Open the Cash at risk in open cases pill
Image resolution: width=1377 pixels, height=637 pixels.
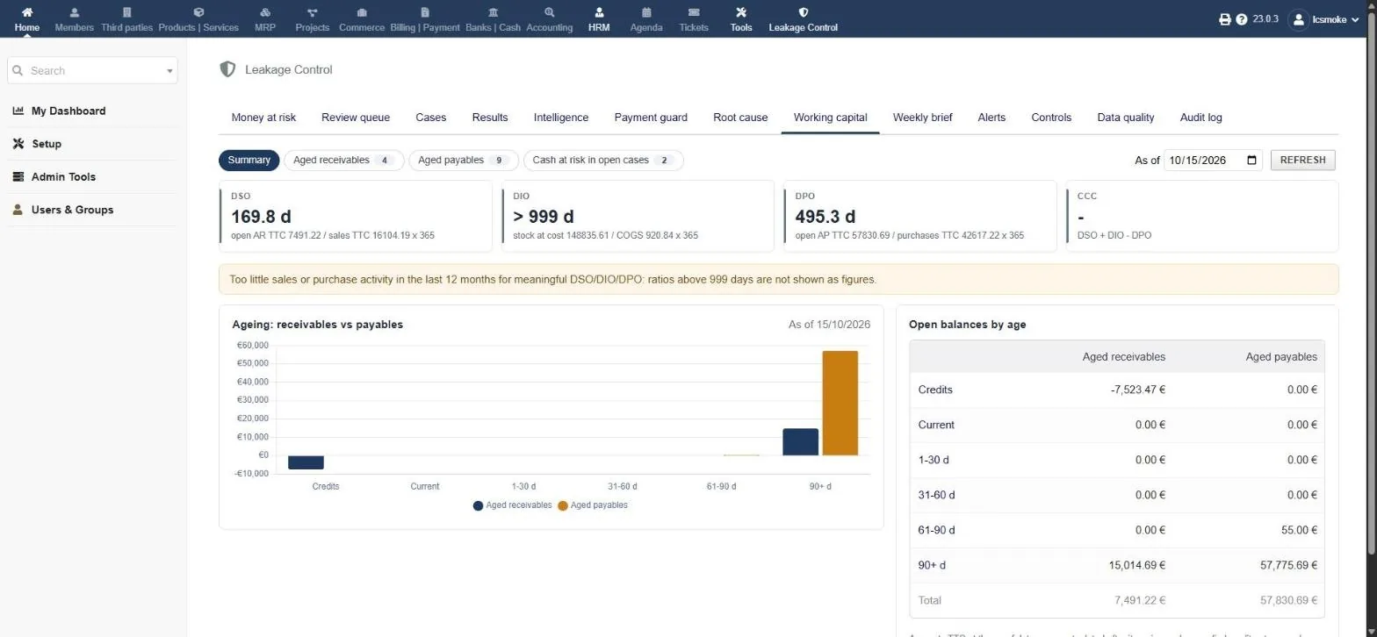click(x=603, y=161)
